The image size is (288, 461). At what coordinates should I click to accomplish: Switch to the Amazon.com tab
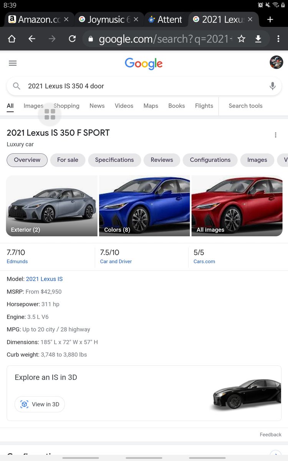(35, 19)
